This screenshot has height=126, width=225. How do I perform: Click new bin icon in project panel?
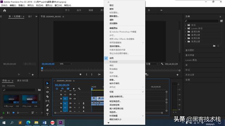[39, 90]
